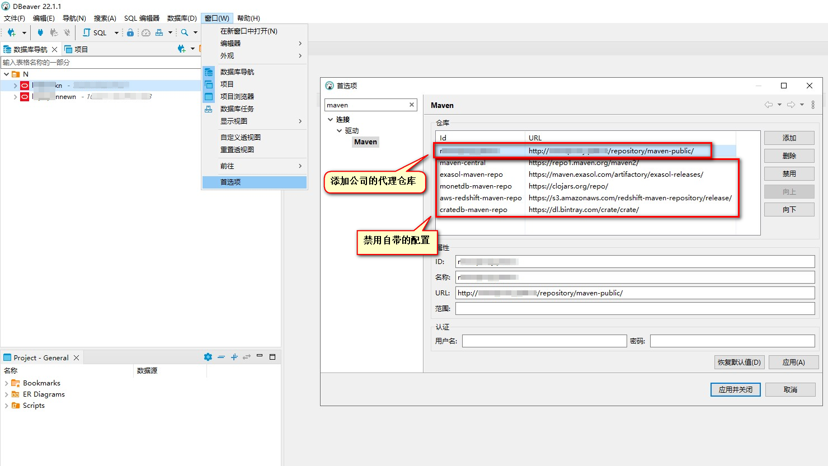The height and width of the screenshot is (466, 828).
Task: Click new connection icon in navigator panel header
Action: click(x=181, y=49)
